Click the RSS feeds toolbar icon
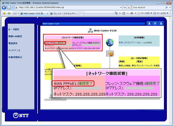The height and width of the screenshot is (126, 173). (x=124, y=13)
